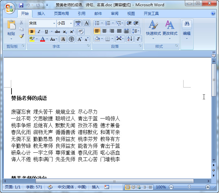This screenshot has width=219, height=193.
Task: Open the phonetic guide (wén) tool
Action: (x=78, y=23)
